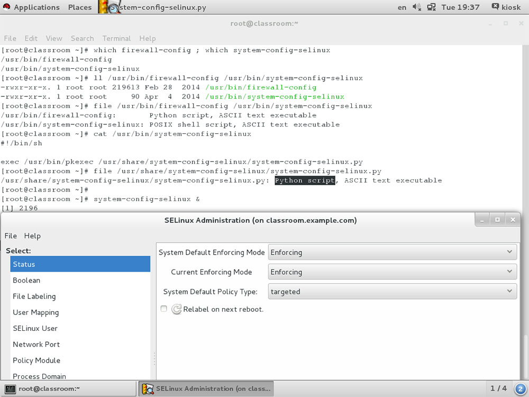The image size is (529, 397).
Task: Click the green /usr/bin/firewall-config path
Action: 261,87
